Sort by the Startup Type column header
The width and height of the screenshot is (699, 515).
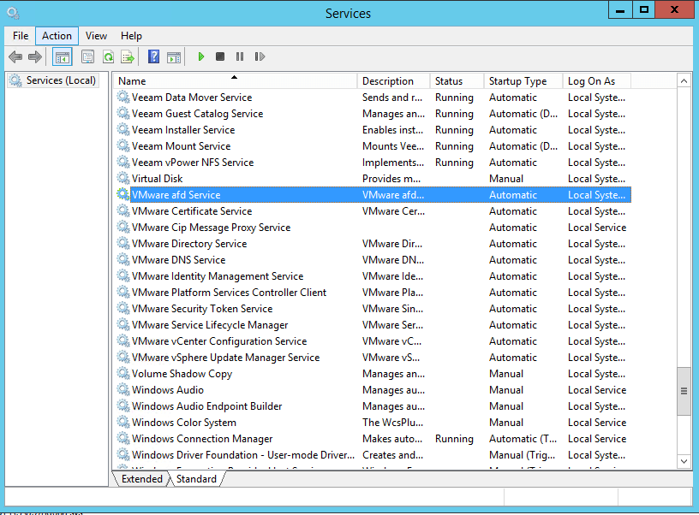[x=523, y=81]
